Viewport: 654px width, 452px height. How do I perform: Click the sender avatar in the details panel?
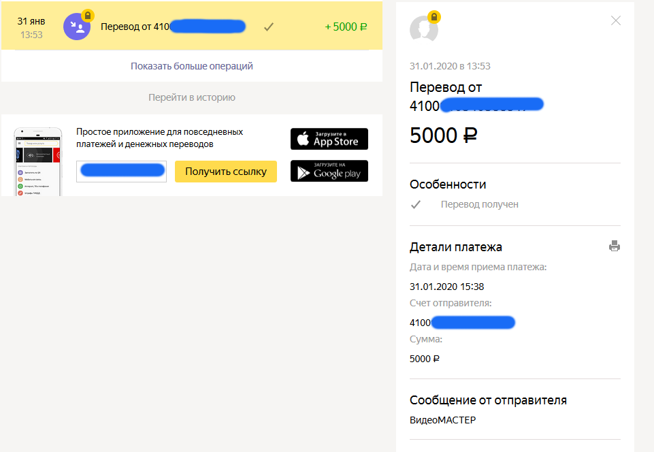tap(423, 29)
